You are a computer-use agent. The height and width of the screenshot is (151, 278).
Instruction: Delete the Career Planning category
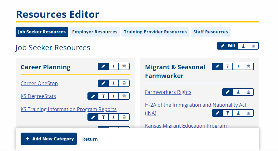click(124, 66)
